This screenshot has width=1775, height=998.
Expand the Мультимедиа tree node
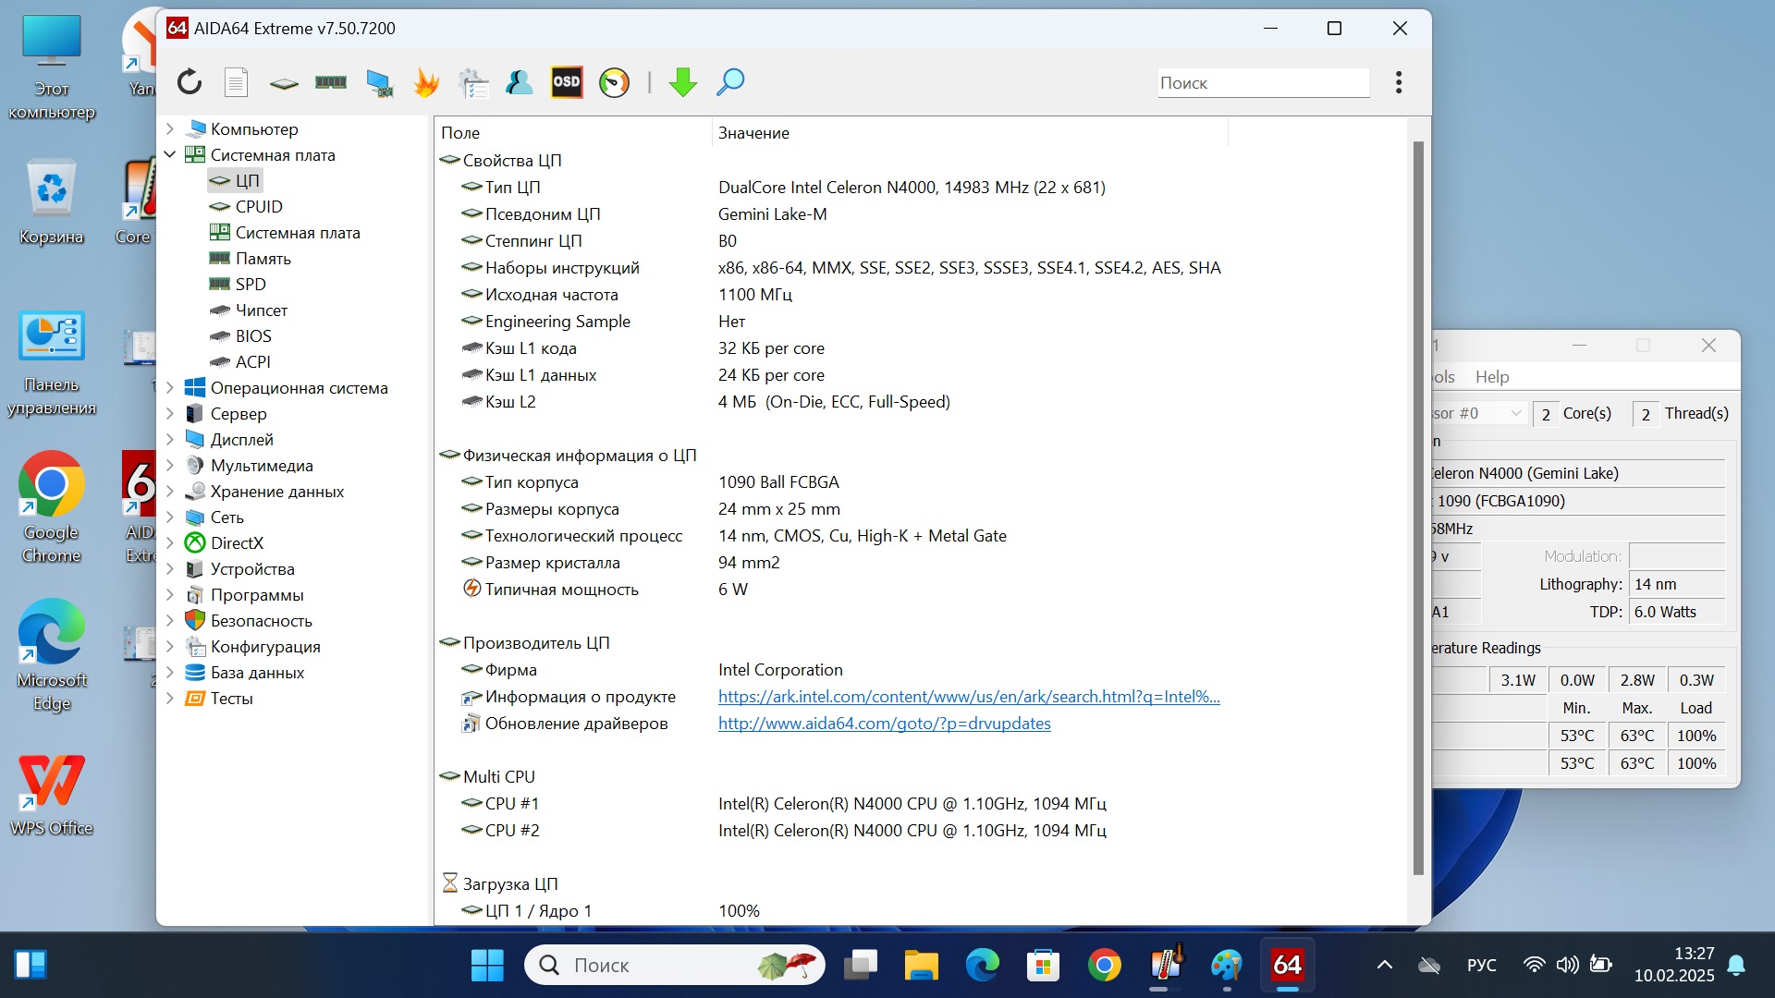pyautogui.click(x=170, y=465)
